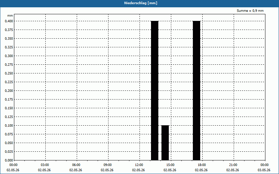Select the 0,000 y-axis label
The height and width of the screenshot is (174, 279).
(9, 160)
